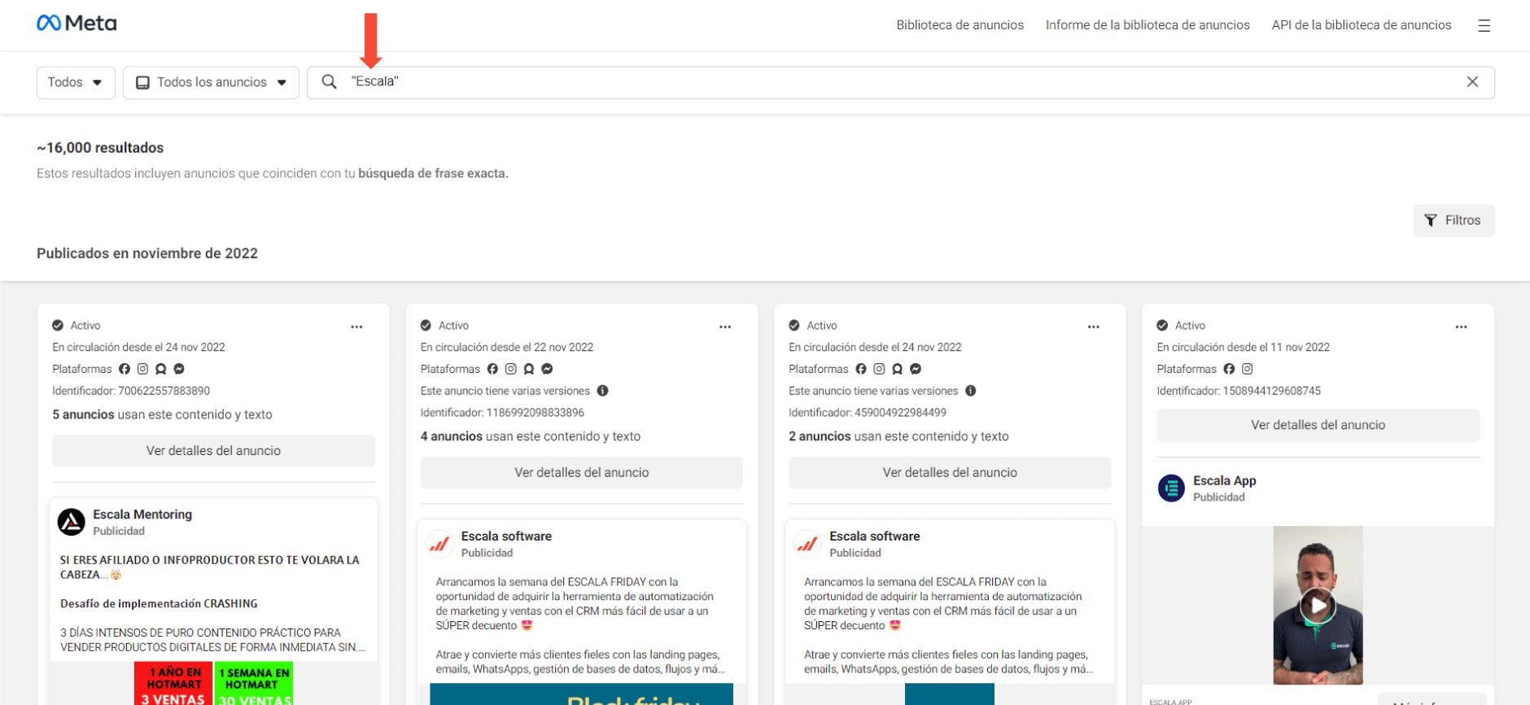The width and height of the screenshot is (1530, 705).
Task: Open the Todos los anuncios dropdown
Action: [211, 82]
